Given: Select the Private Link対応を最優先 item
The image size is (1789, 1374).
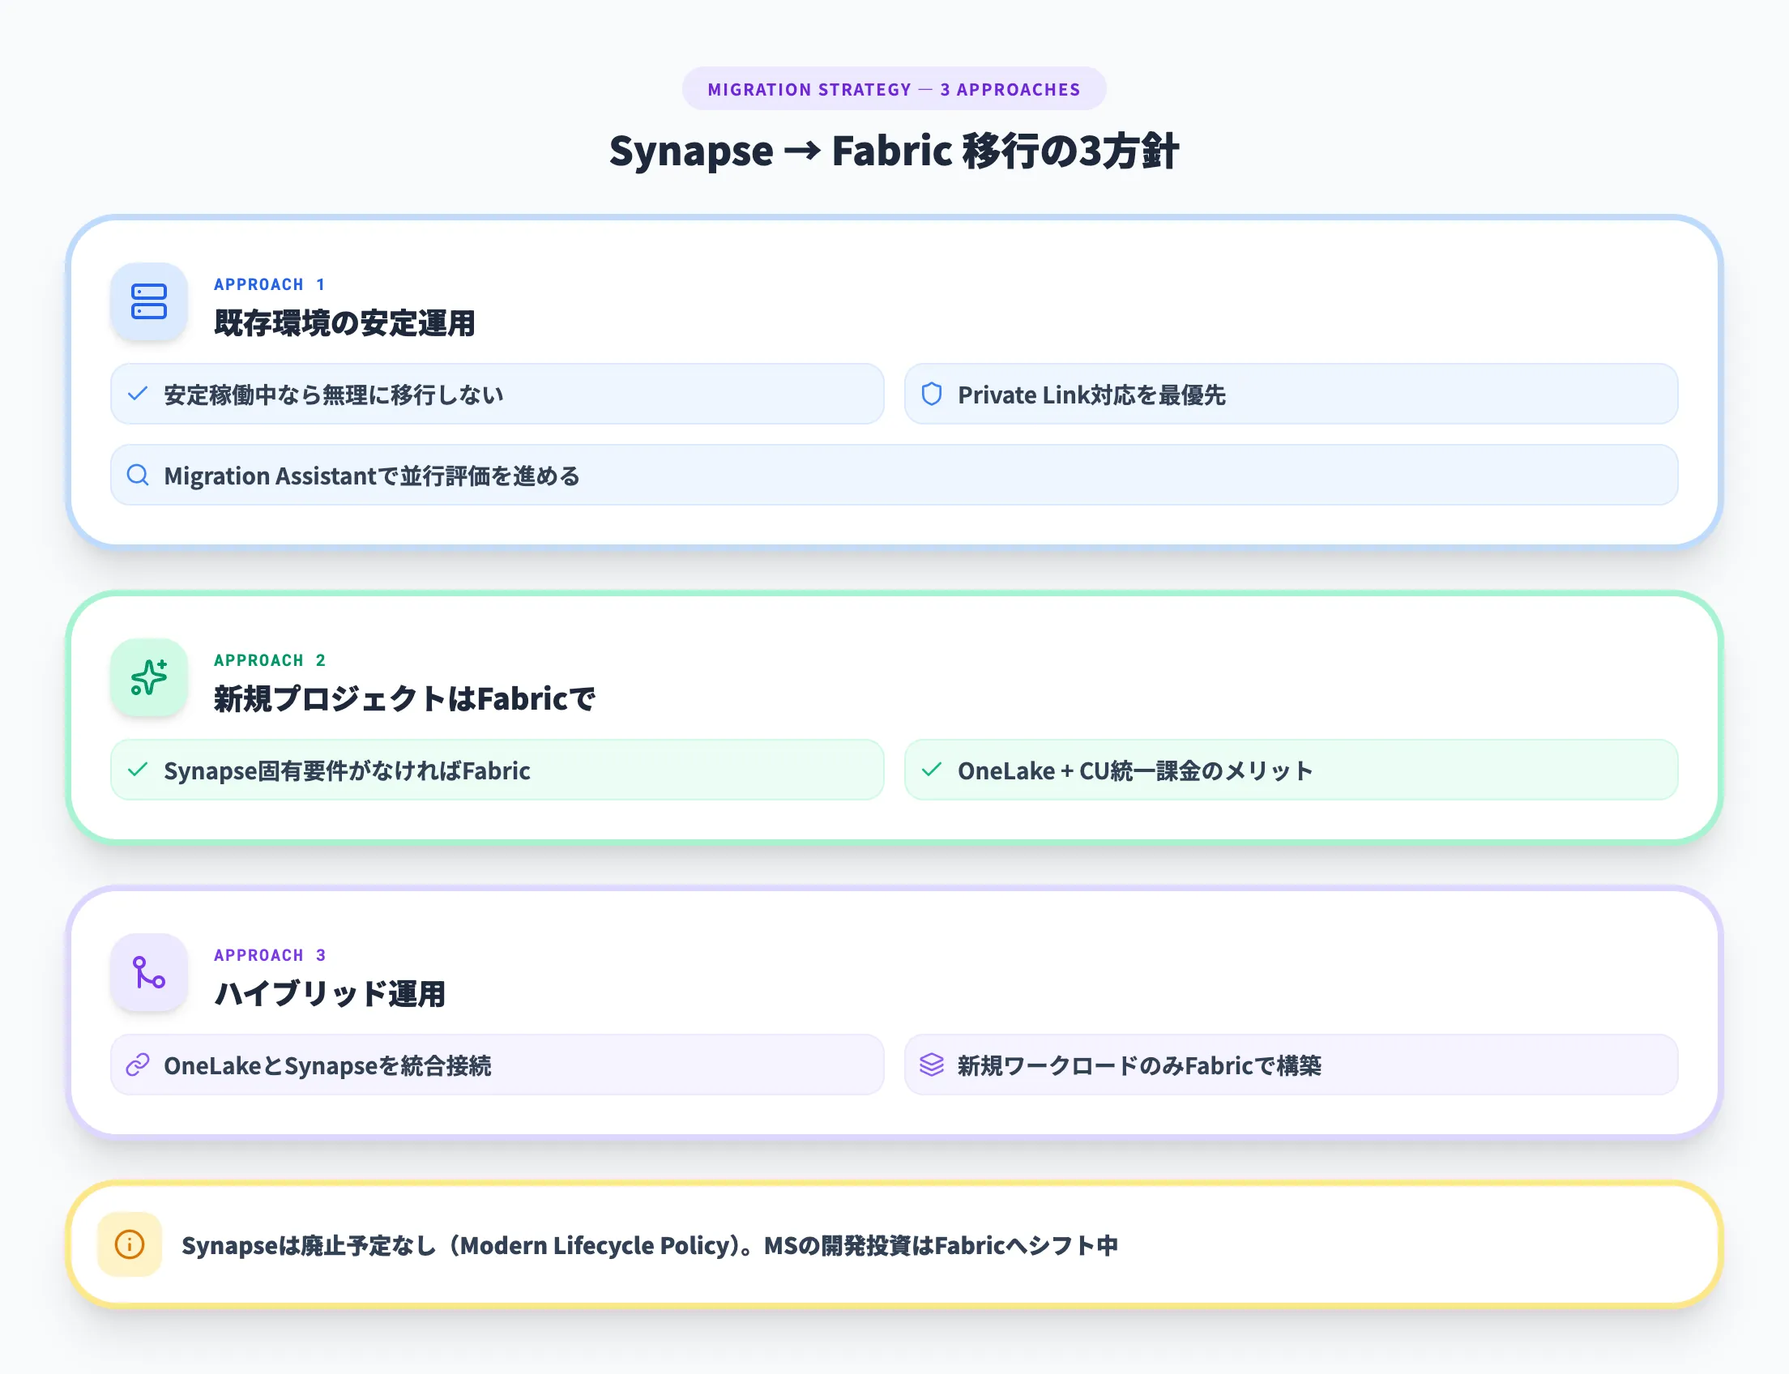Looking at the screenshot, I should 1291,394.
